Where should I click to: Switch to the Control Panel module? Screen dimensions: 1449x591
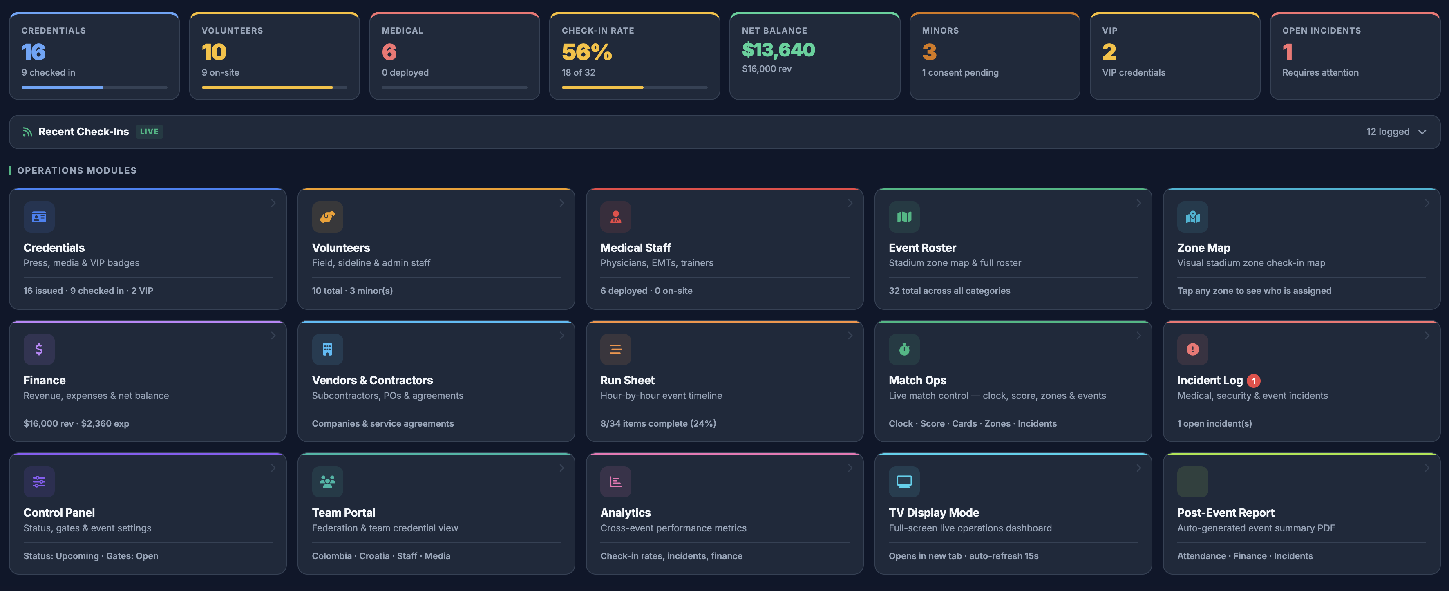click(148, 514)
